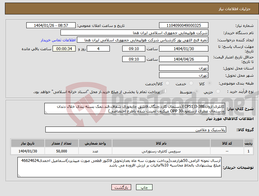Viewport: 259px width, 196px height.
Task: Click the unit cell عدد
Action: (x=95, y=151)
